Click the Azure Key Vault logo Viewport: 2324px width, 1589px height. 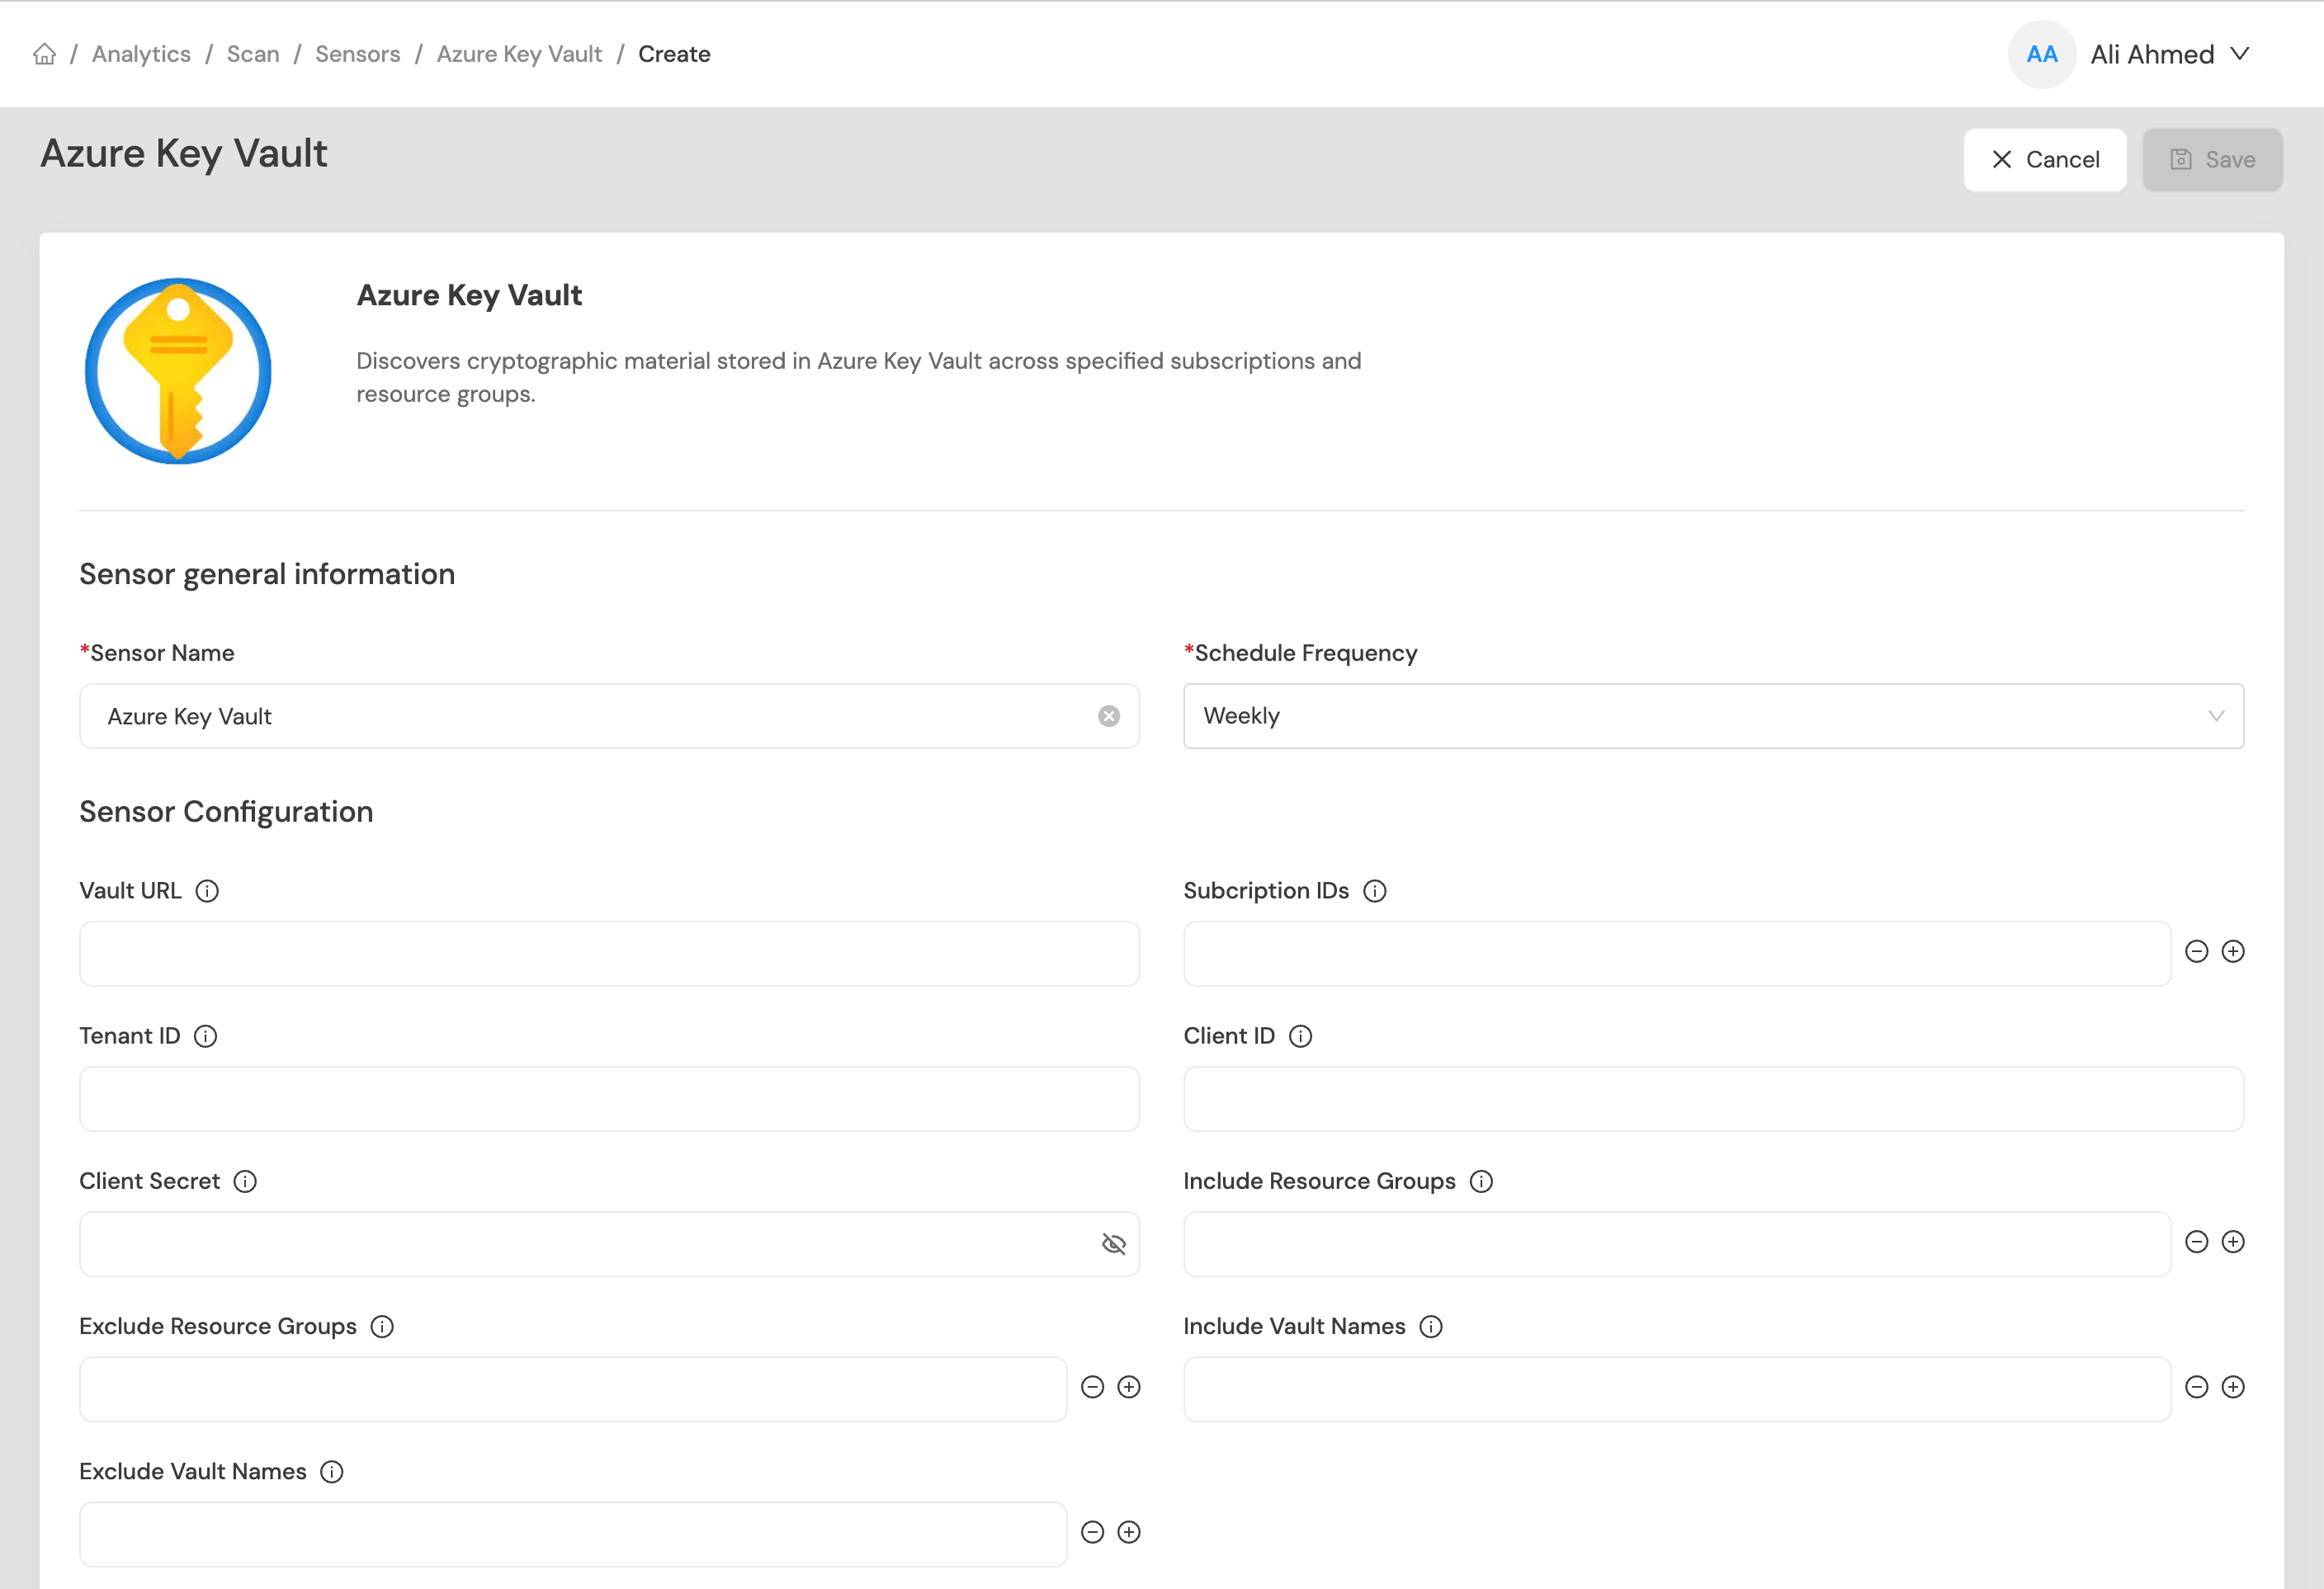point(178,371)
